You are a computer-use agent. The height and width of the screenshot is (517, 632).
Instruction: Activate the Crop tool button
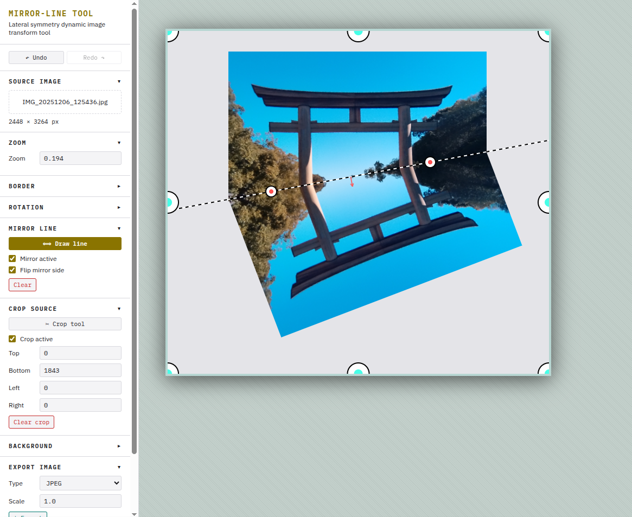tap(65, 324)
